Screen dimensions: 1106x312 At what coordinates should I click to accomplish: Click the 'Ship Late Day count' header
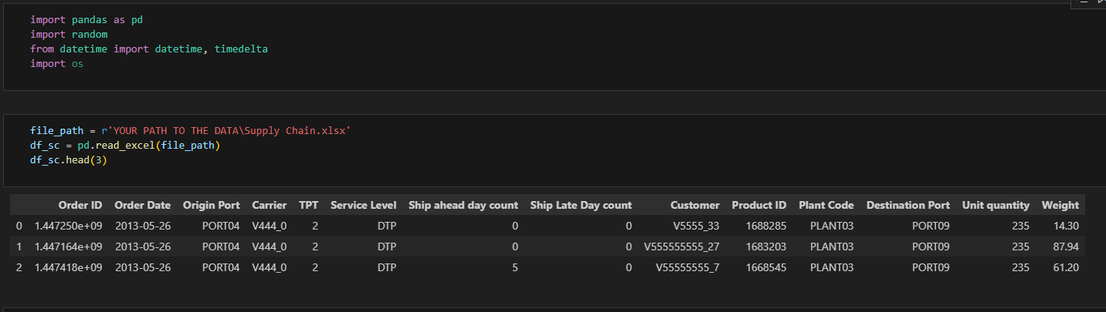(x=581, y=205)
